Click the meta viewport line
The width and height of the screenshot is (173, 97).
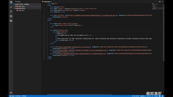coord(73,9)
